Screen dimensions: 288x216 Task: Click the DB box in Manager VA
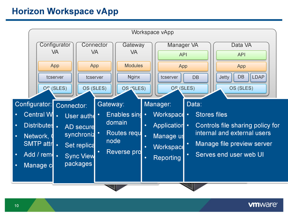196,78
